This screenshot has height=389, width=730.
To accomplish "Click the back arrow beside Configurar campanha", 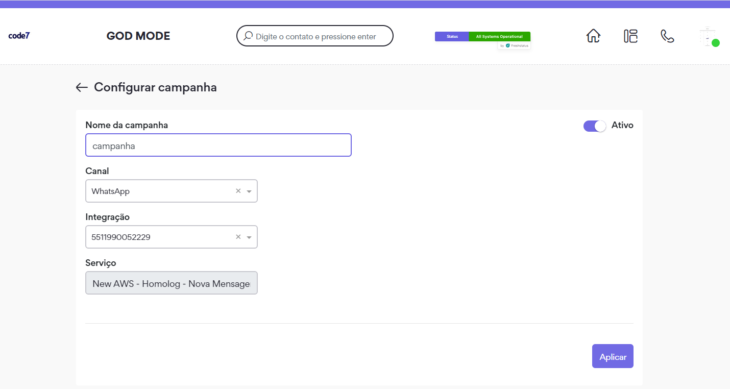I will coord(82,87).
